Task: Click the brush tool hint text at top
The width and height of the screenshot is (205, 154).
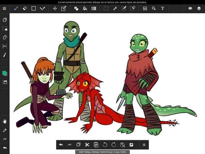Action: click(102, 2)
